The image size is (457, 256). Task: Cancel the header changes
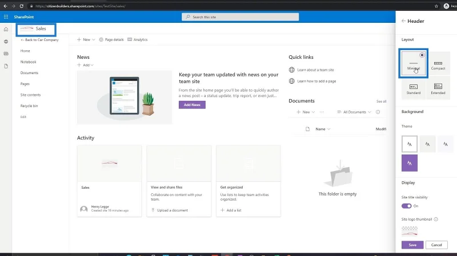pyautogui.click(x=436, y=245)
